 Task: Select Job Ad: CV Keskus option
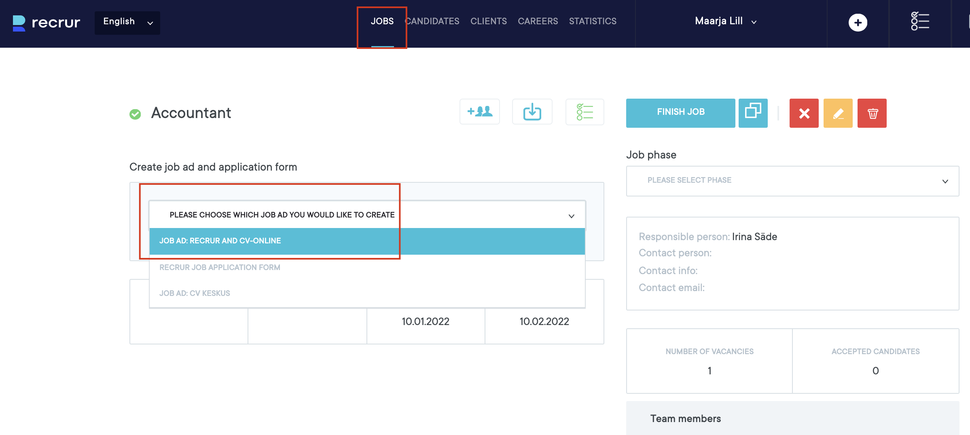pos(195,294)
